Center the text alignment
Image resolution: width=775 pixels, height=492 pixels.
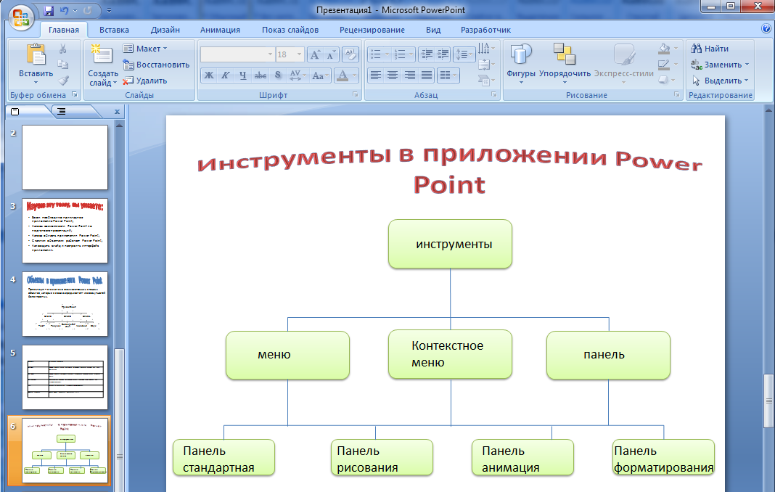393,75
